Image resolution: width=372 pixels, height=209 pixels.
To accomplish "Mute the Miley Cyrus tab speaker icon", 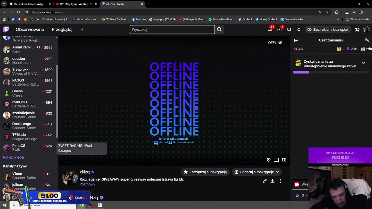I will click(91, 4).
